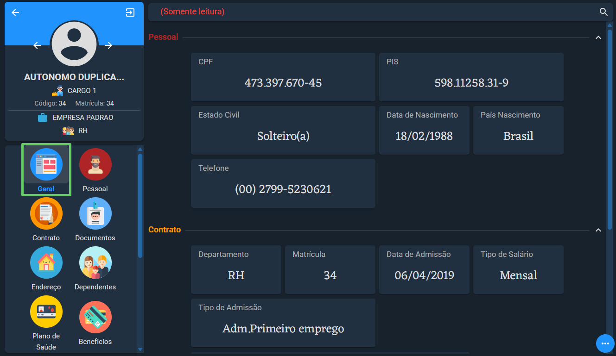Open the Dependentes section icon
The image size is (616, 356).
[x=95, y=262]
